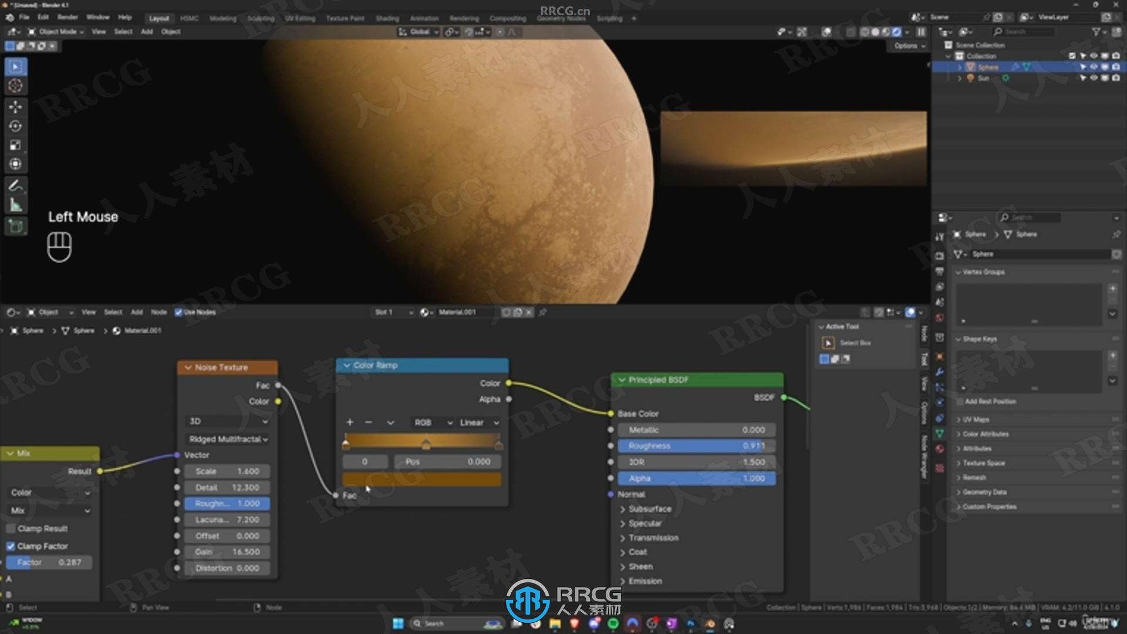Open the Color Ramp interpolation Linear dropdown
Viewport: 1127px width, 634px height.
click(x=477, y=422)
